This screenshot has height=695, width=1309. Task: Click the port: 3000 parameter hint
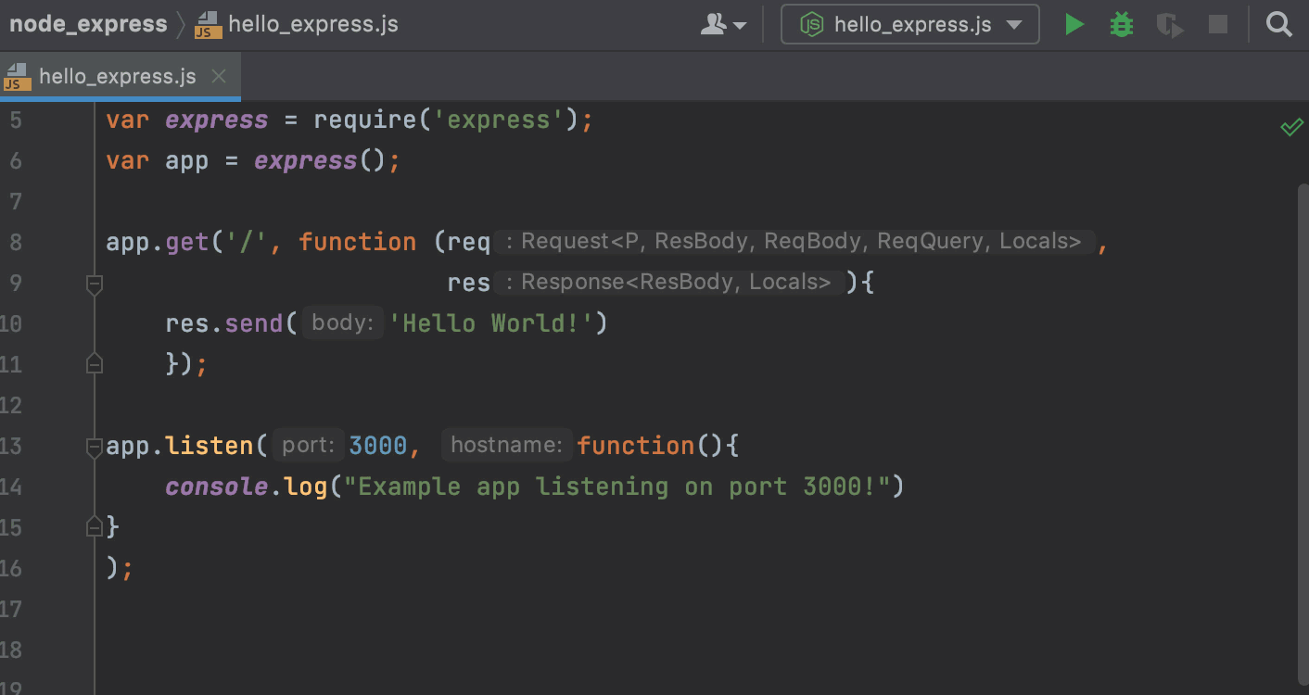[307, 445]
